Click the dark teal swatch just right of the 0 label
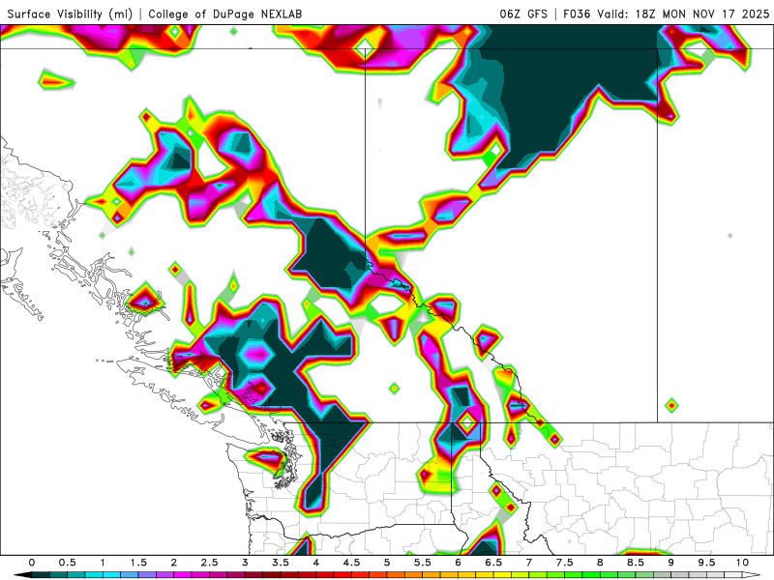Viewport: 774px width, 580px height. pyautogui.click(x=41, y=575)
